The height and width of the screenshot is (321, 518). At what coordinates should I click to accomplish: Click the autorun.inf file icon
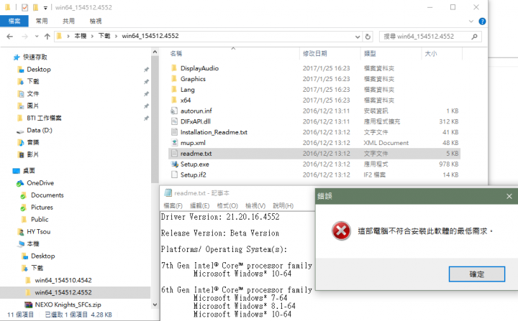click(174, 111)
